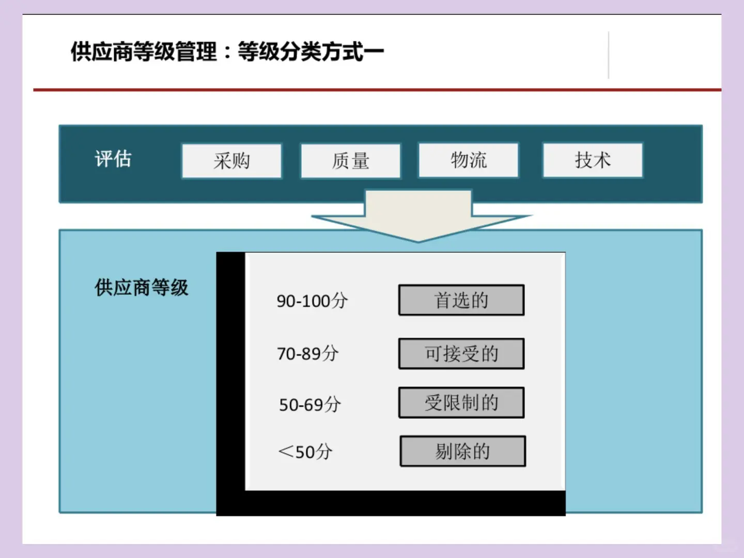The width and height of the screenshot is (744, 558).
Task: Click the black framed grading panel
Action: pyautogui.click(x=391, y=382)
